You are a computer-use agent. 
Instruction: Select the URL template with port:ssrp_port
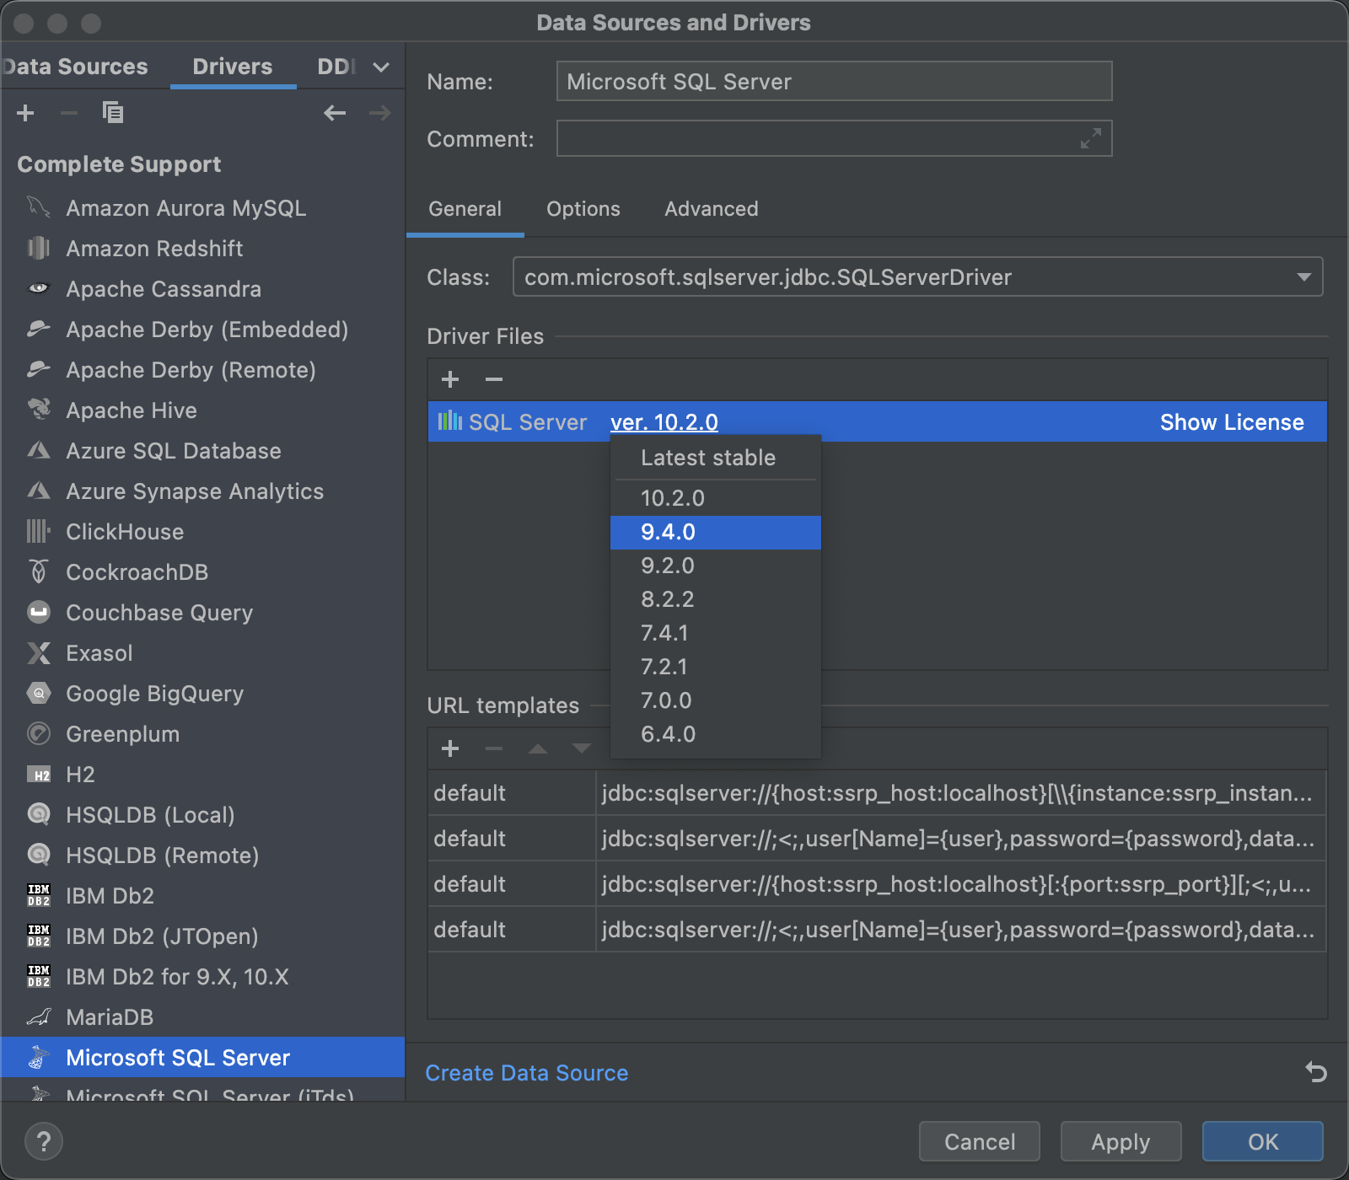tap(877, 883)
